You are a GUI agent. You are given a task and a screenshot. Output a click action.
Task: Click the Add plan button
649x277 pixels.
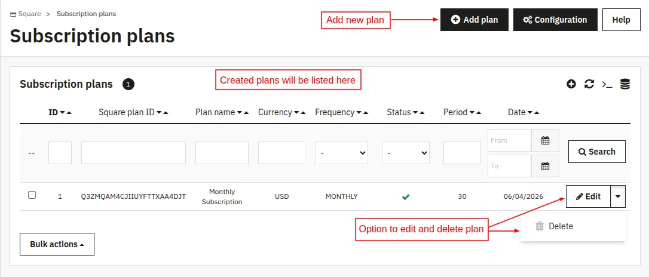pyautogui.click(x=474, y=20)
